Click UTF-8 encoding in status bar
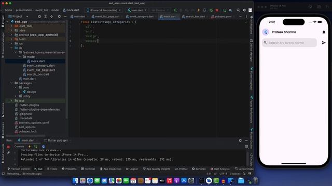Viewport: 332px width, 186px height. [x=223, y=174]
